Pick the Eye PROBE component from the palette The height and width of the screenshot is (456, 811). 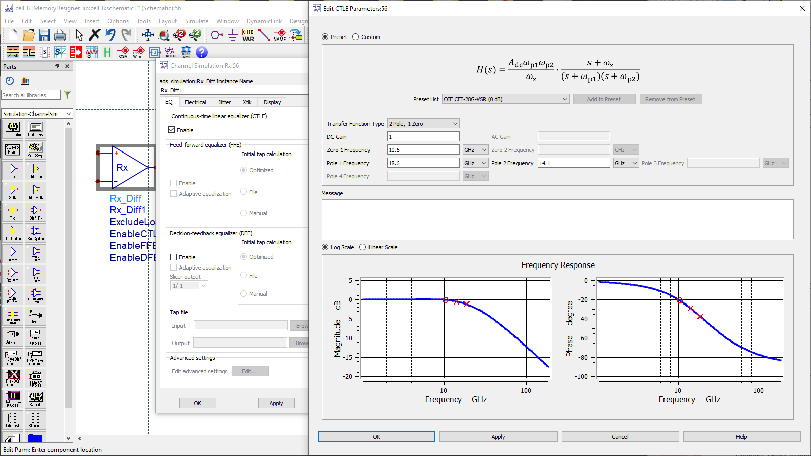tap(35, 336)
